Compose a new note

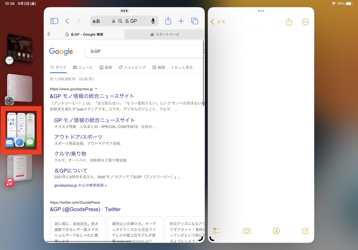point(306,231)
